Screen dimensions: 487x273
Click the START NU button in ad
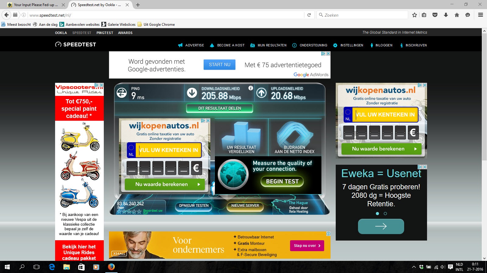click(219, 65)
